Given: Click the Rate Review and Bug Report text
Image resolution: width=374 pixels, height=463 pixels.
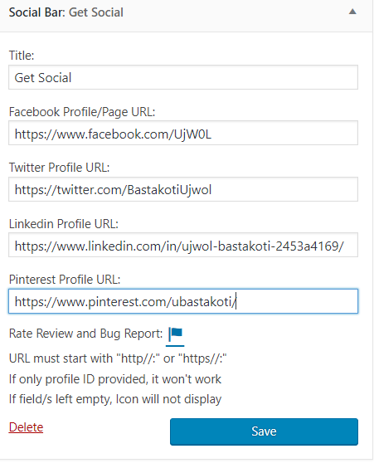Looking at the screenshot, I should click(x=85, y=334).
